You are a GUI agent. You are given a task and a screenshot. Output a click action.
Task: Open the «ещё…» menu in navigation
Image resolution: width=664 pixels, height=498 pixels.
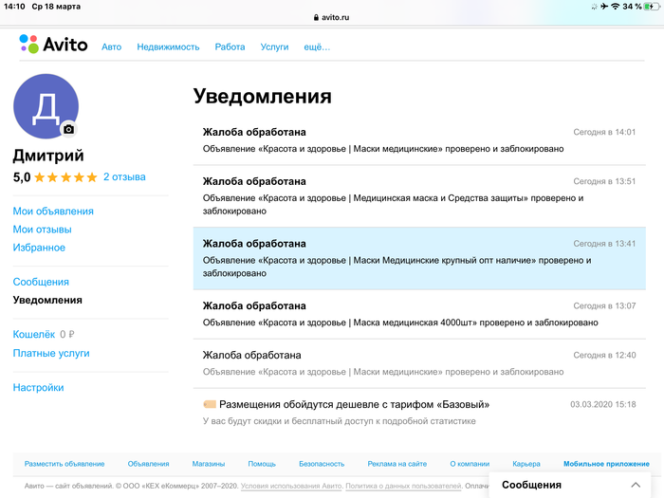pos(316,46)
